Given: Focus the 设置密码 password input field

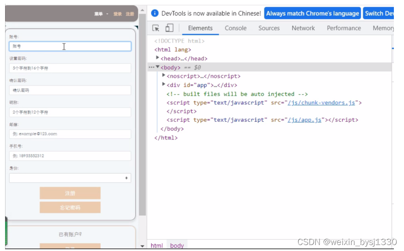Looking at the screenshot, I should tap(70, 68).
